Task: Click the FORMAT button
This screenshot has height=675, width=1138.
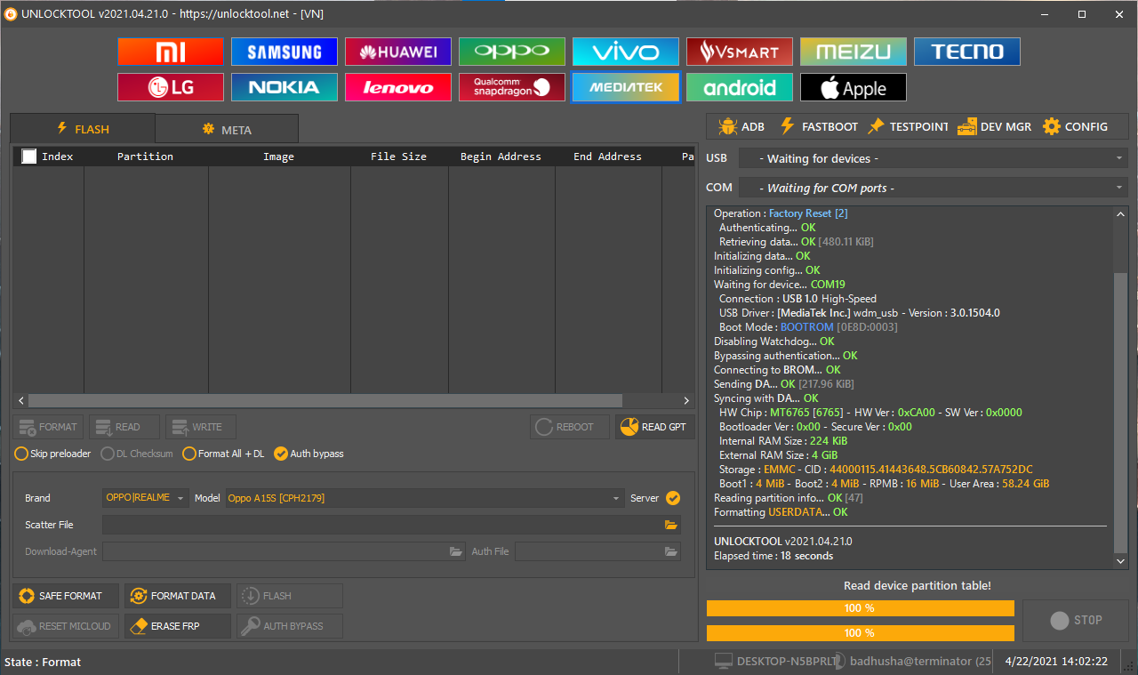Action: (49, 427)
